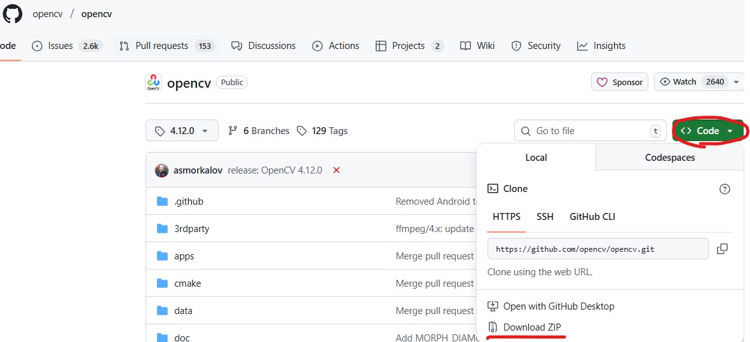
Task: Open the opencv organization link in breadcrumb
Action: point(48,14)
